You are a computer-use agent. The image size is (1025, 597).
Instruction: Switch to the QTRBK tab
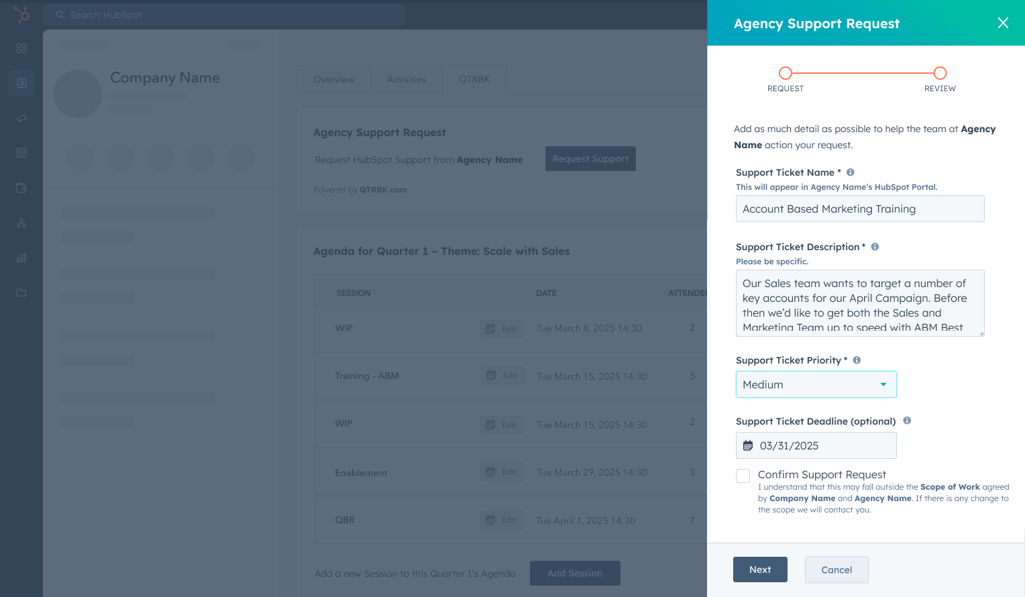pos(474,79)
